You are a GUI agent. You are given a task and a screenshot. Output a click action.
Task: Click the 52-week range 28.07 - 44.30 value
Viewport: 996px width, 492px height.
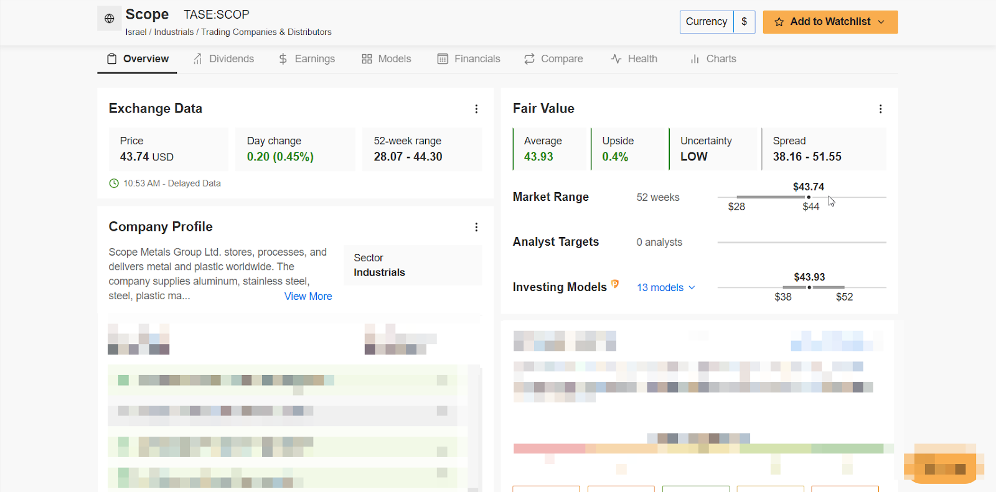click(x=408, y=157)
